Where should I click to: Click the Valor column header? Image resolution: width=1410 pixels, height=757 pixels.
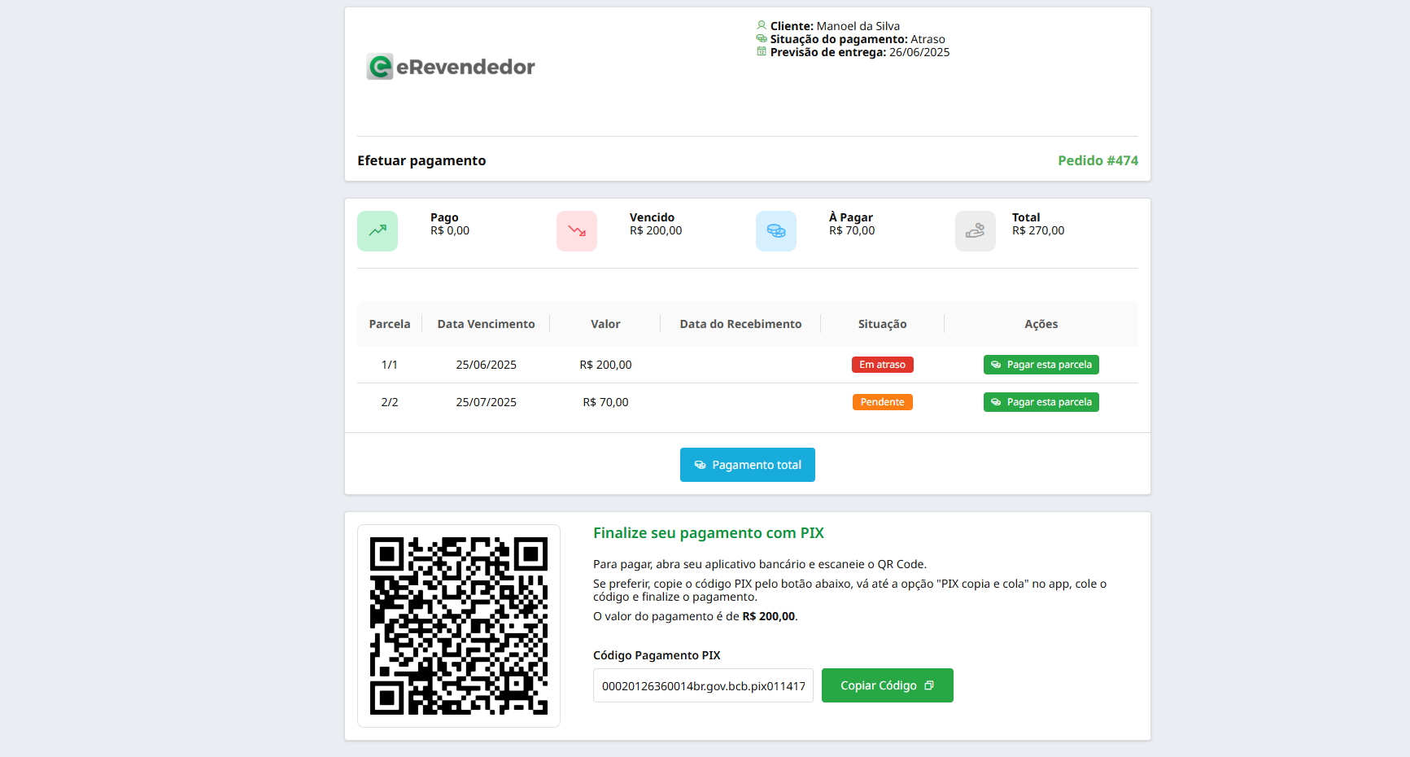coord(605,324)
